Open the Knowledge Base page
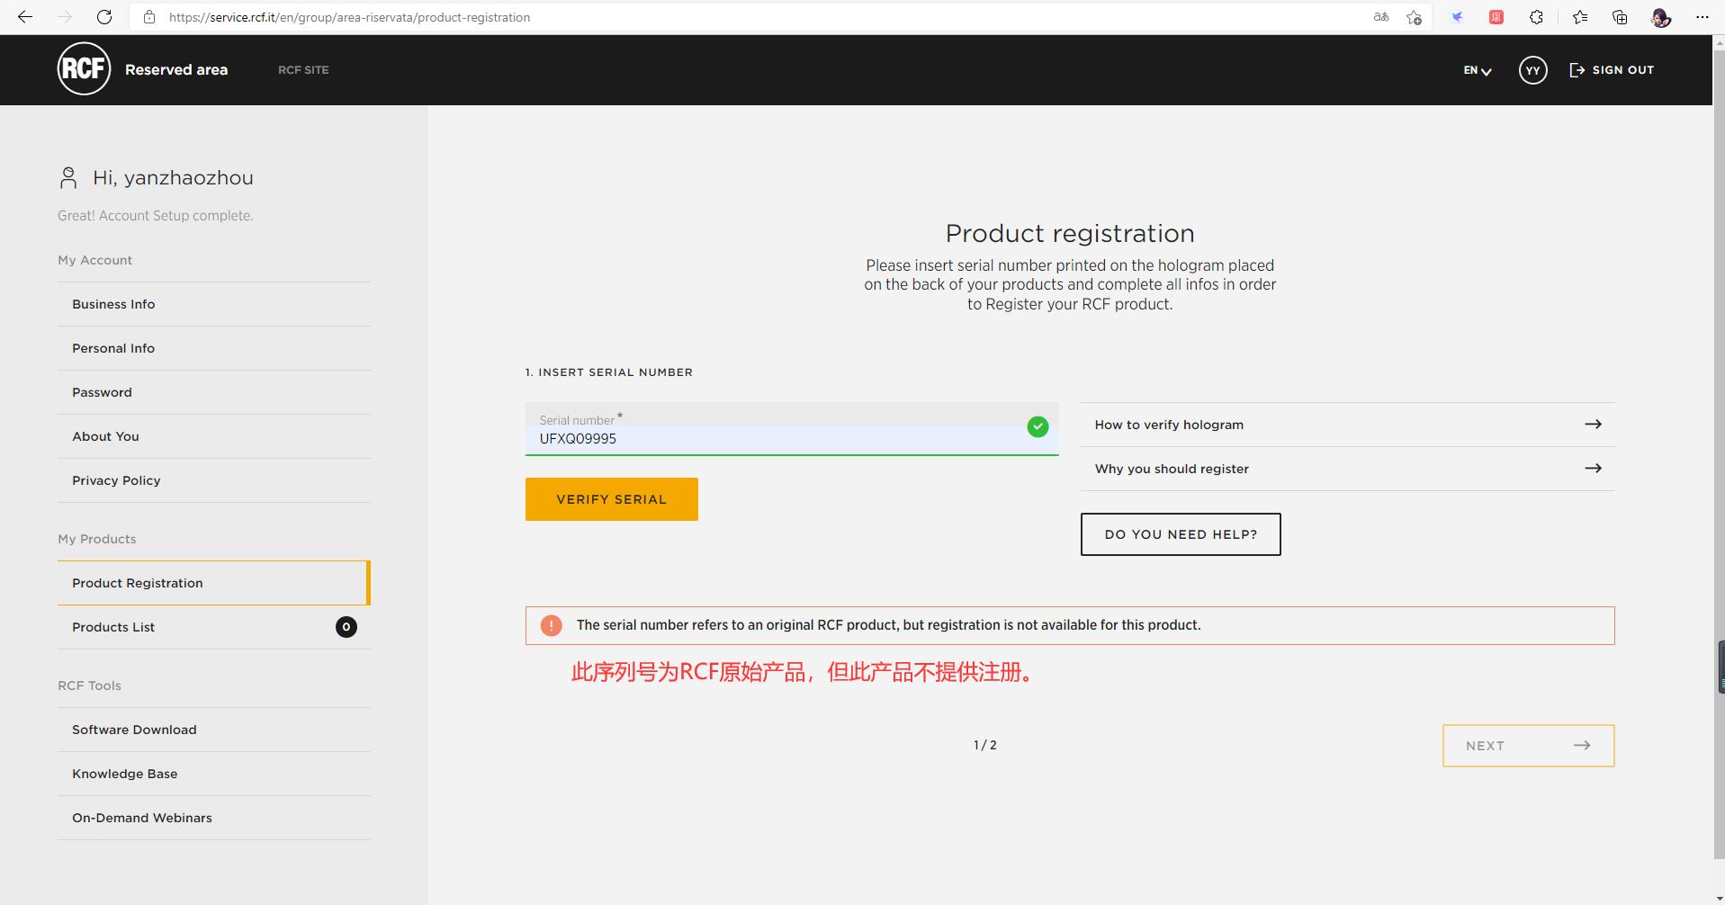 click(x=214, y=774)
